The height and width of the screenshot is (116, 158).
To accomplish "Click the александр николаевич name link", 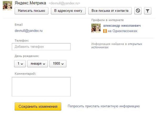I will point(122,26).
